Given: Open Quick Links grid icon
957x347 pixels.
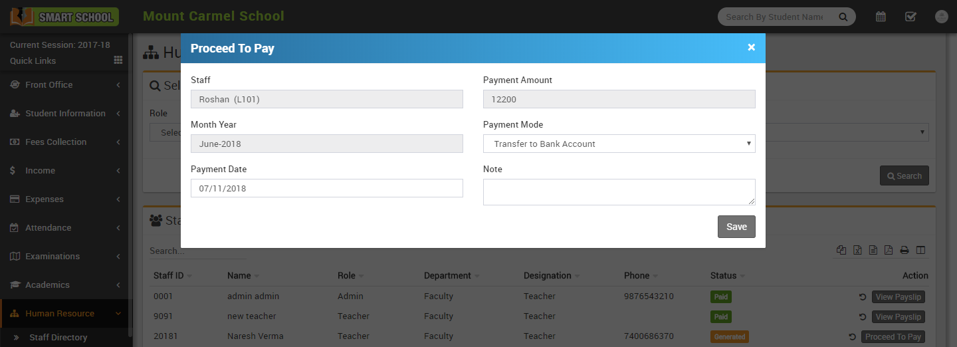Looking at the screenshot, I should tap(118, 60).
